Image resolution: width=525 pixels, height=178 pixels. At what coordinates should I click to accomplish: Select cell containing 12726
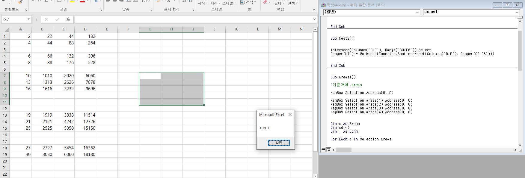(x=85, y=122)
